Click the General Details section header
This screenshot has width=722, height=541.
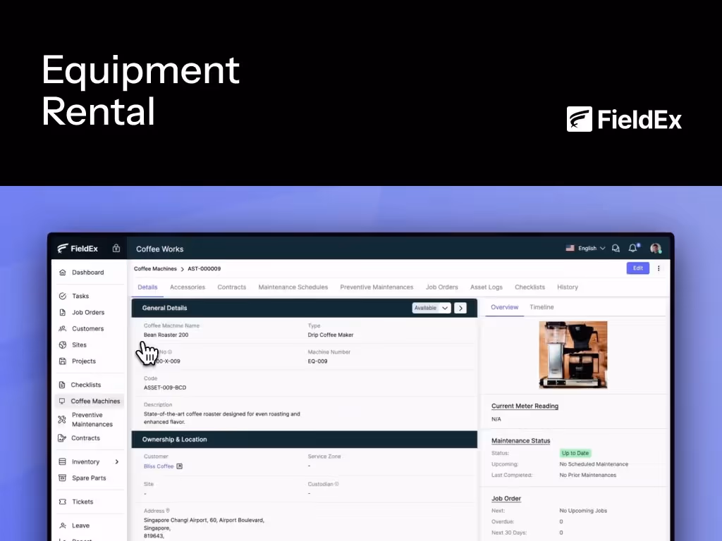point(305,308)
